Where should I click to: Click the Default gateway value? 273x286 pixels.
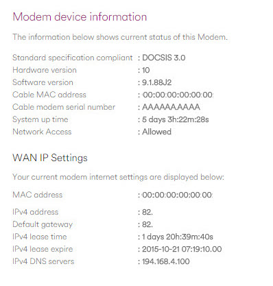[x=147, y=224]
